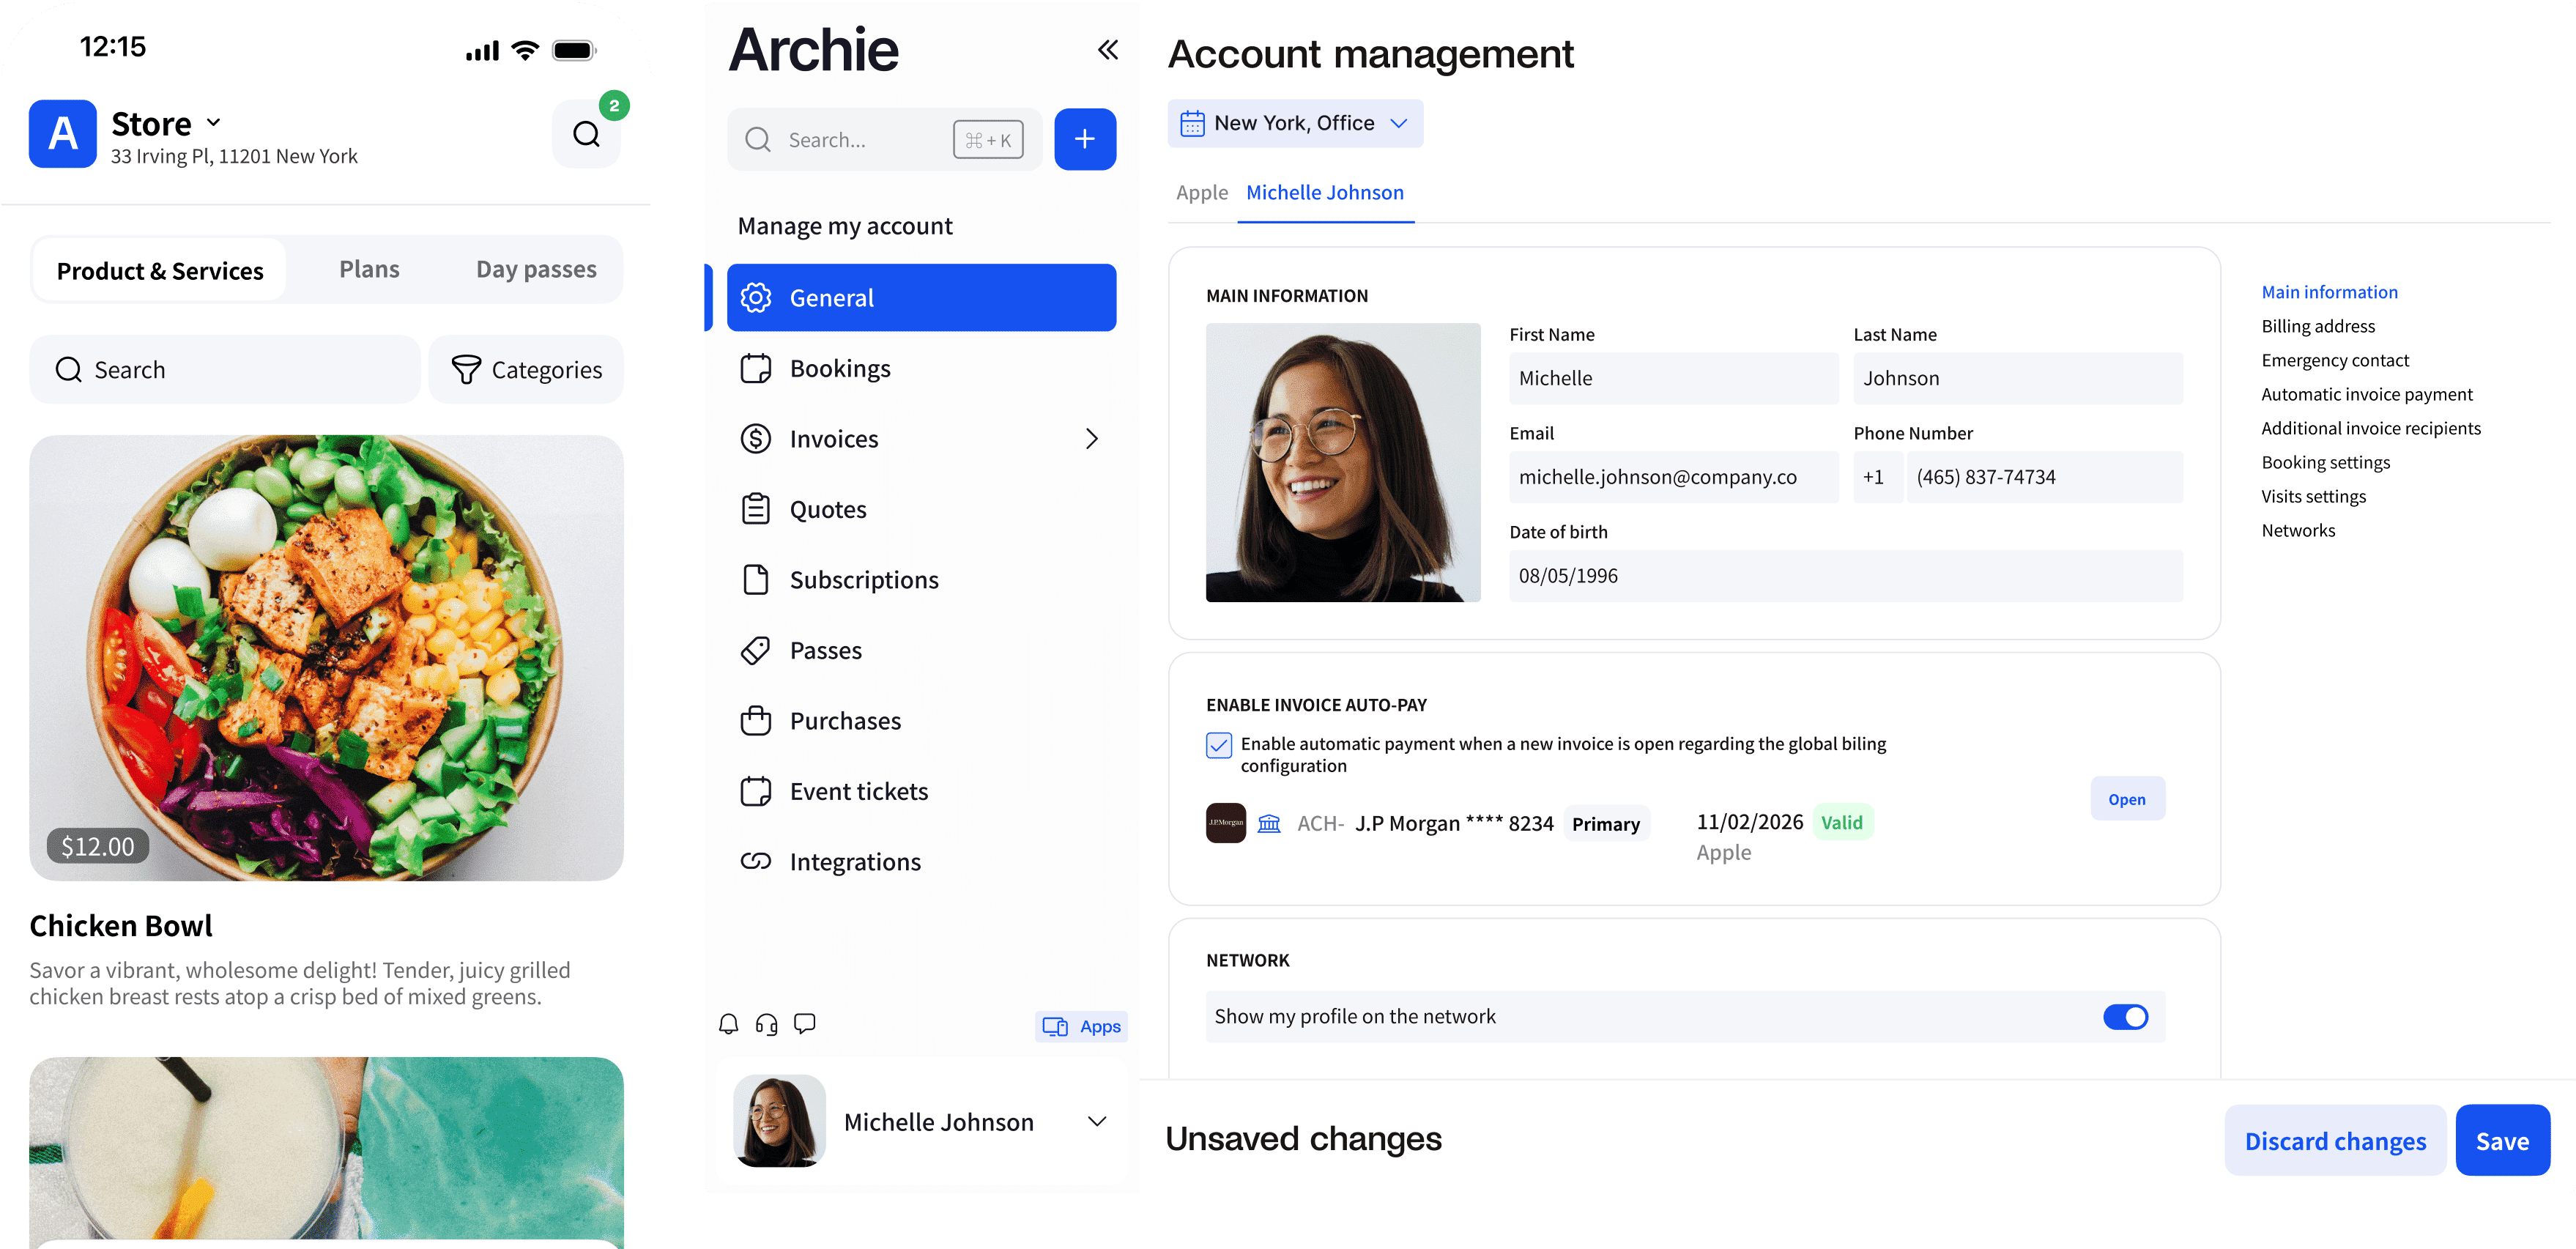The width and height of the screenshot is (2576, 1249).
Task: Click Discard changes button
Action: (x=2334, y=1141)
